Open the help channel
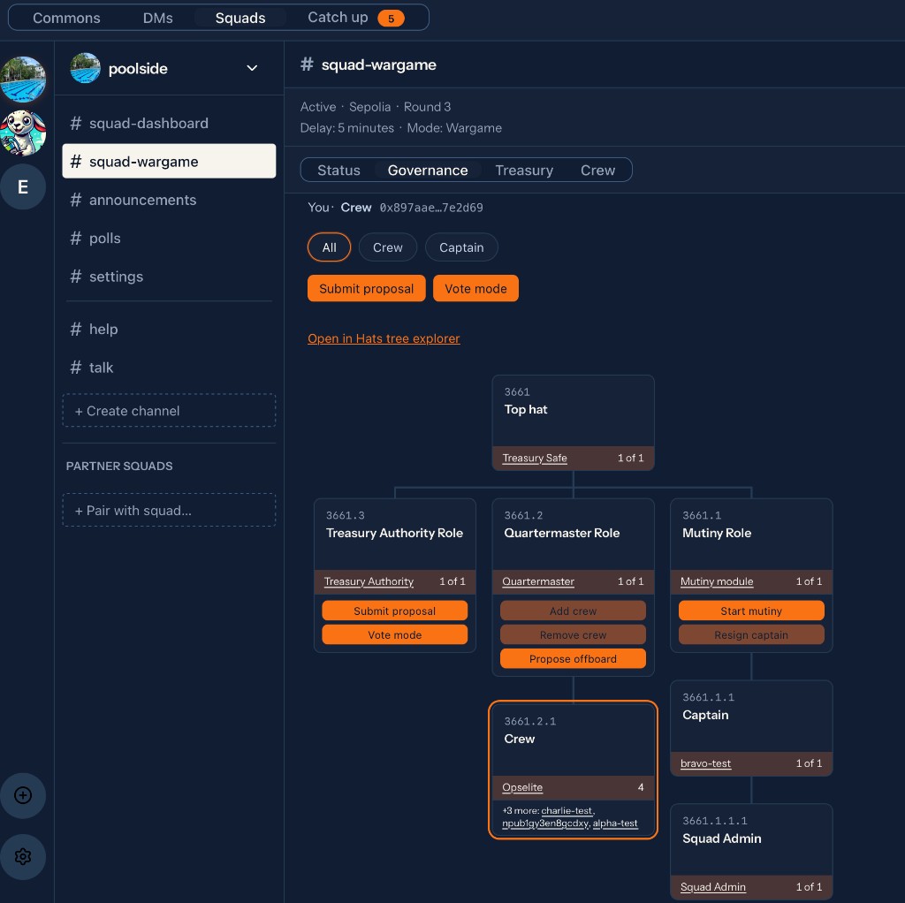 [x=169, y=329]
